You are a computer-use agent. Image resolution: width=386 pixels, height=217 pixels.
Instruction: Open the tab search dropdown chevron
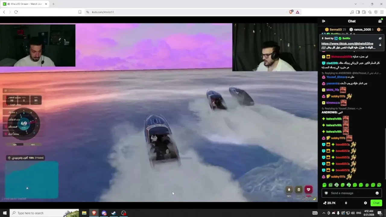(x=356, y=4)
